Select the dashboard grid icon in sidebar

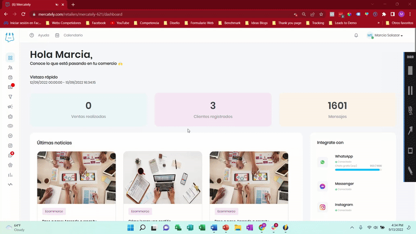coord(10,58)
